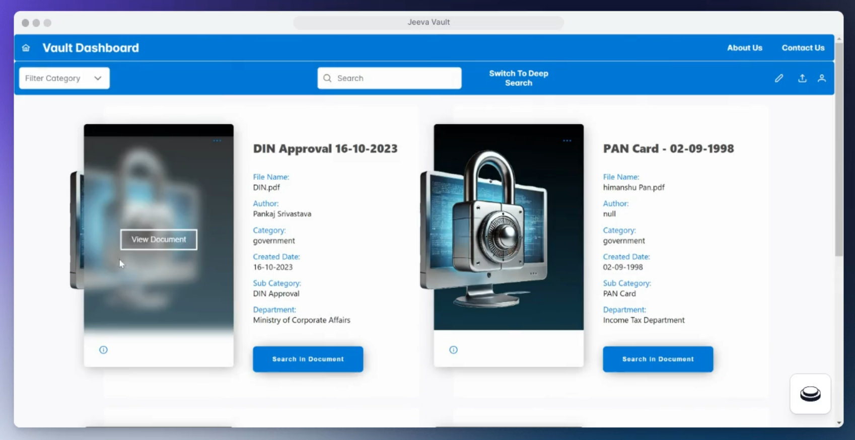Image resolution: width=855 pixels, height=440 pixels.
Task: Click the DIN Approval 16-10-2023 heading
Action: click(x=325, y=149)
